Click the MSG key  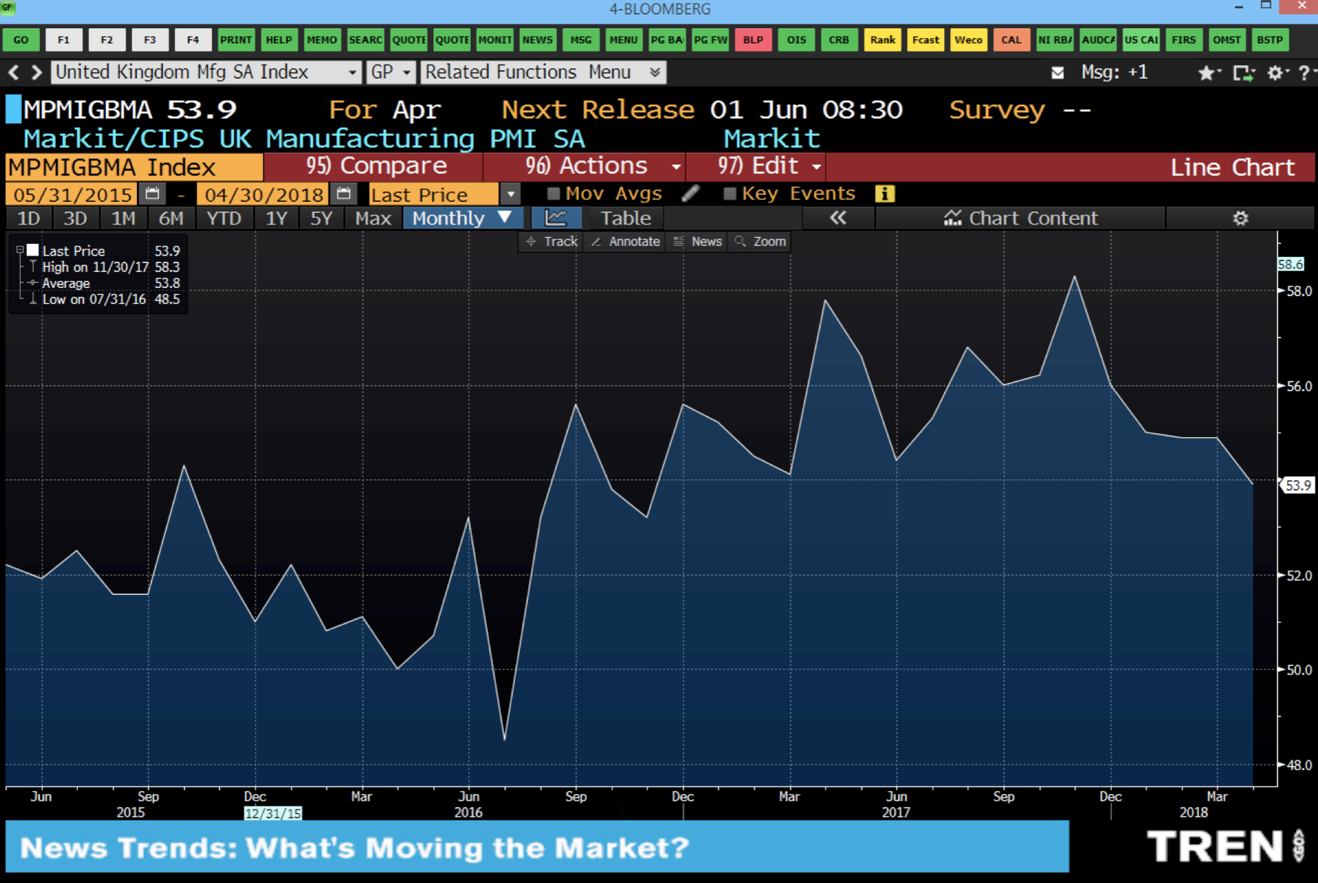[x=580, y=40]
